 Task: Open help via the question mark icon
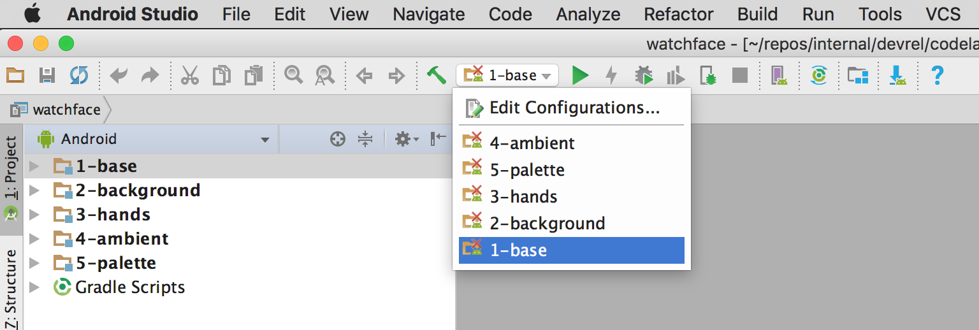click(937, 76)
